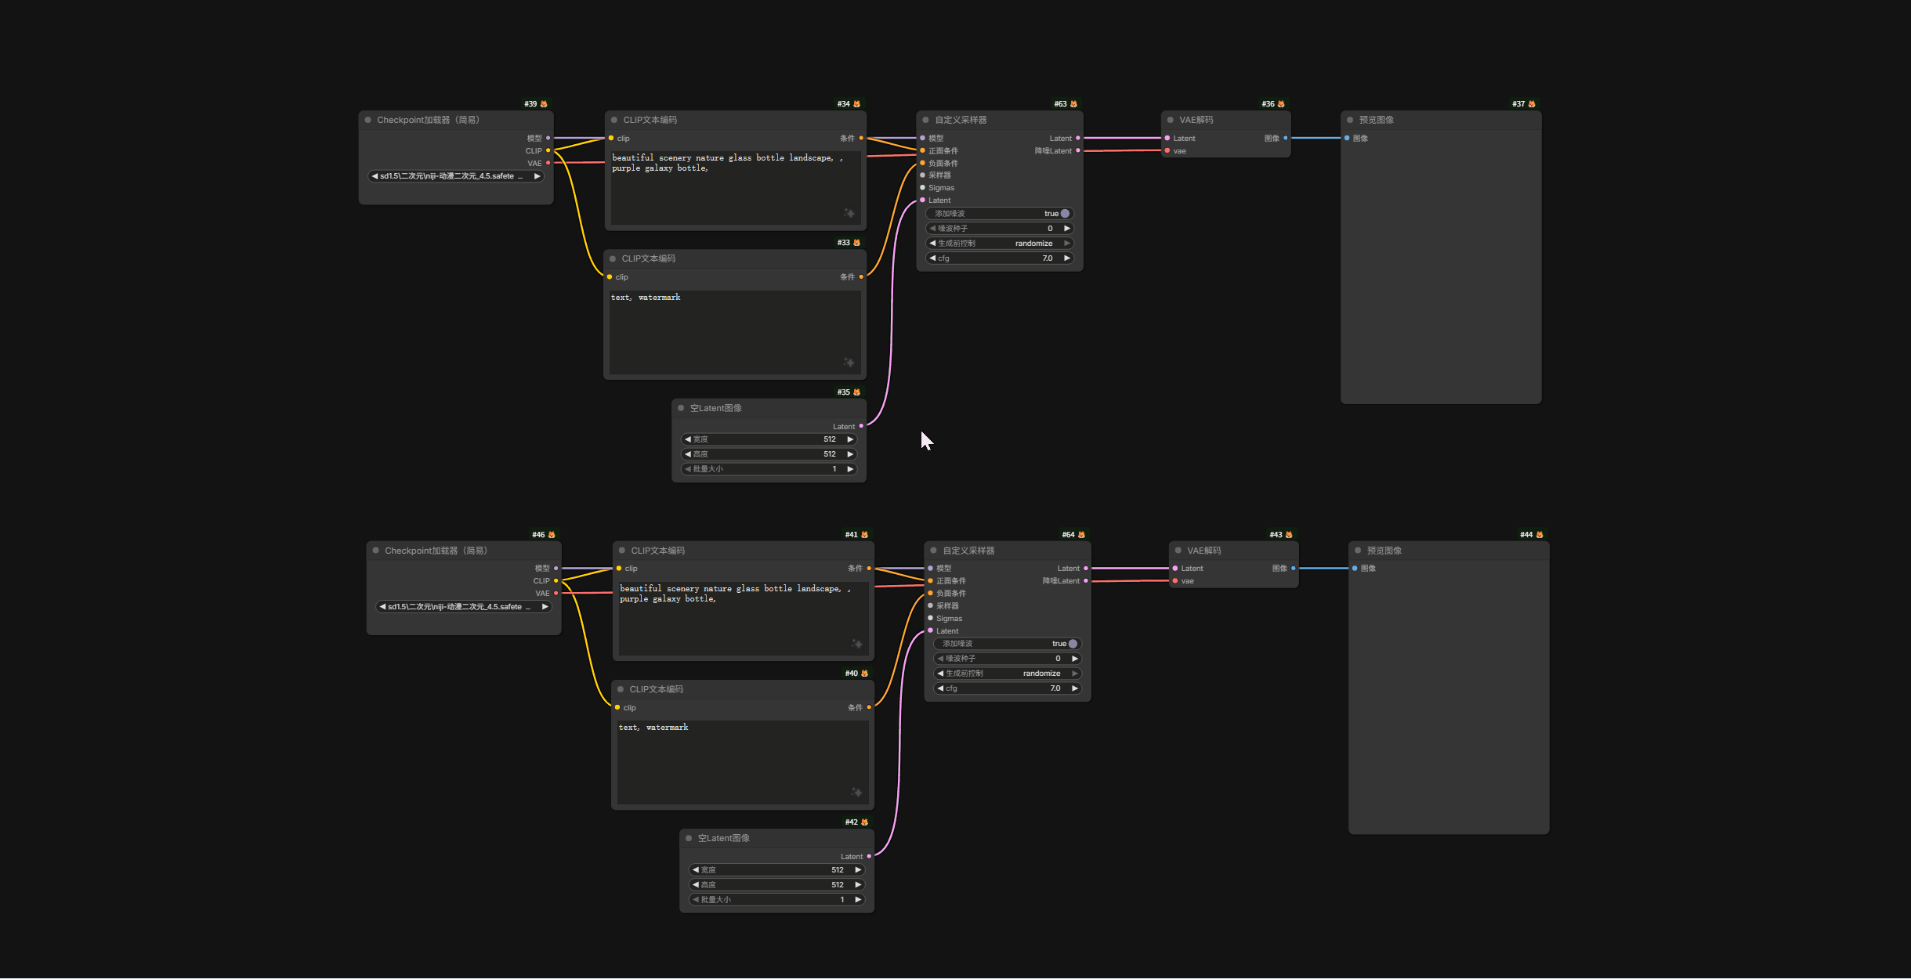Image resolution: width=1911 pixels, height=979 pixels.
Task: Click 'text, watermark' text area in node #33
Action: pos(735,333)
